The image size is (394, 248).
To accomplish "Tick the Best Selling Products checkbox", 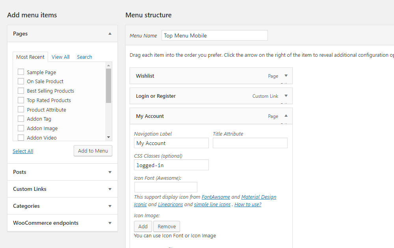I will click(21, 91).
